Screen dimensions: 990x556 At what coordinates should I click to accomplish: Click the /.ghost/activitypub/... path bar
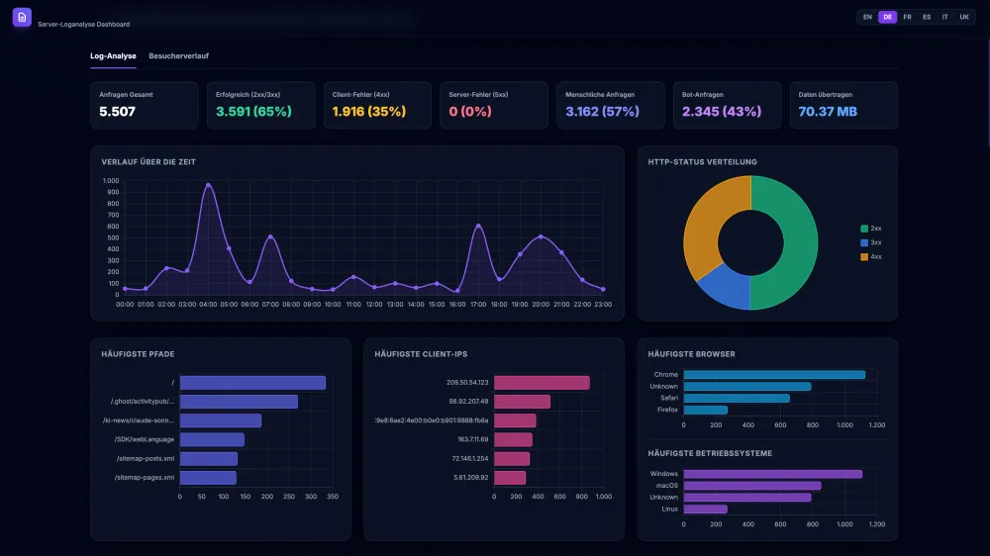pos(239,402)
